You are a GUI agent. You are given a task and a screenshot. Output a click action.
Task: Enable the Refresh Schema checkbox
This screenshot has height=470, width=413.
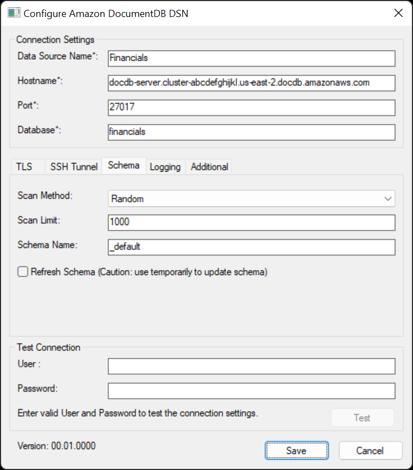click(x=23, y=272)
